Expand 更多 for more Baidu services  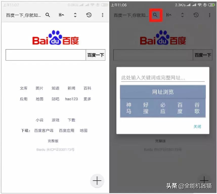tap(87, 99)
